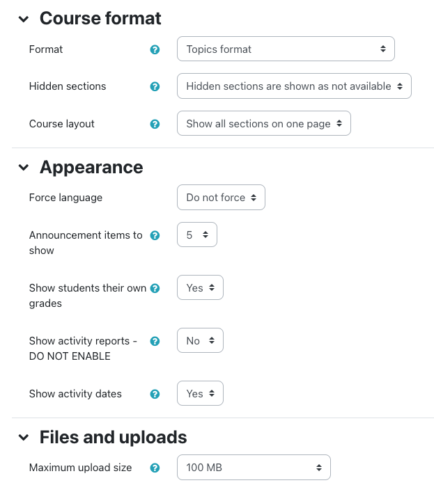Collapse the Course format section chevron
The height and width of the screenshot is (492, 434).
pos(24,19)
